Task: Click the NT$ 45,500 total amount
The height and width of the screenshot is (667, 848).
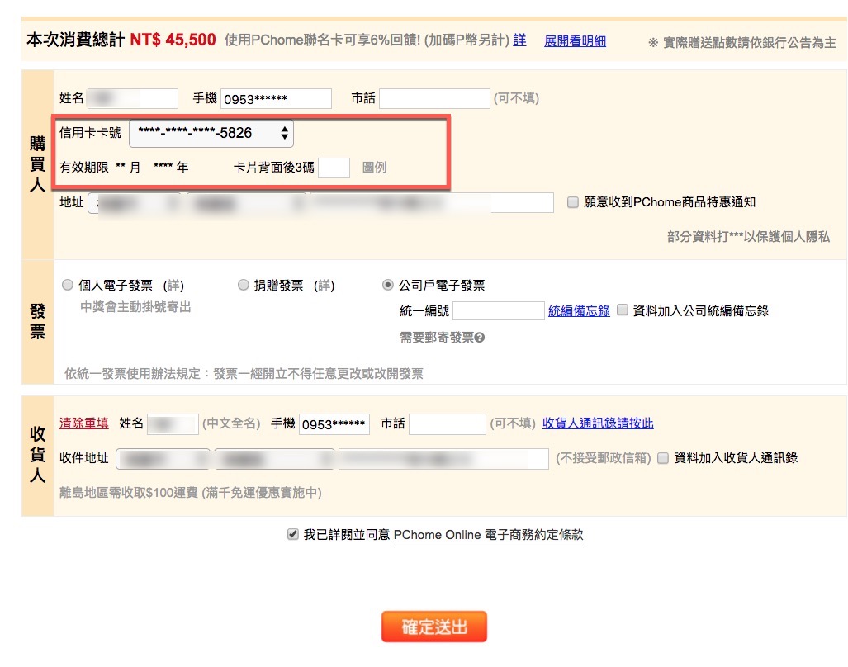Action: click(x=173, y=40)
